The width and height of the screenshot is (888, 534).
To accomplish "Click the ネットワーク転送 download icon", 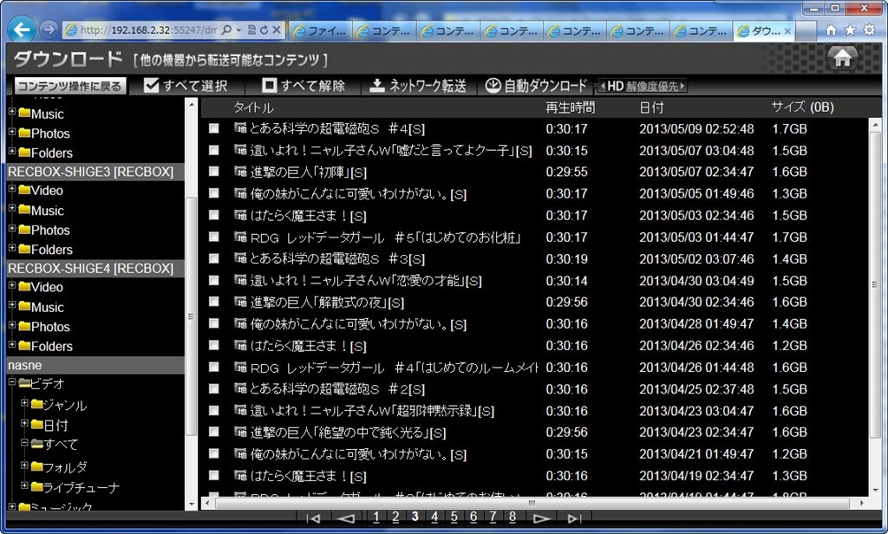I will [x=376, y=86].
